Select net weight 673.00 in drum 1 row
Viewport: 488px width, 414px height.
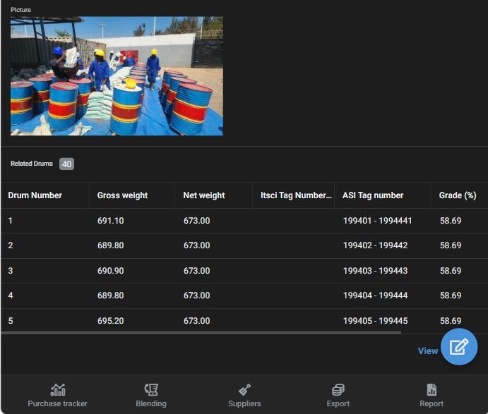197,221
